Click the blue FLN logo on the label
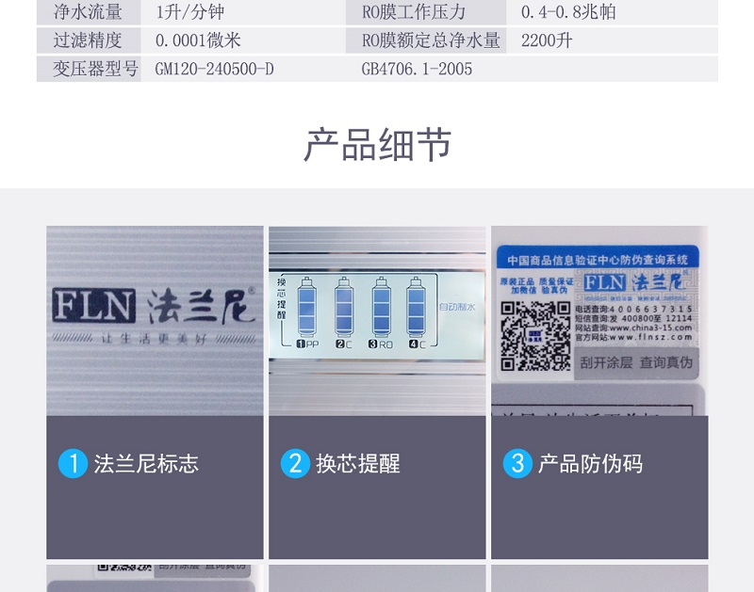The width and height of the screenshot is (754, 592). pyautogui.click(x=604, y=282)
